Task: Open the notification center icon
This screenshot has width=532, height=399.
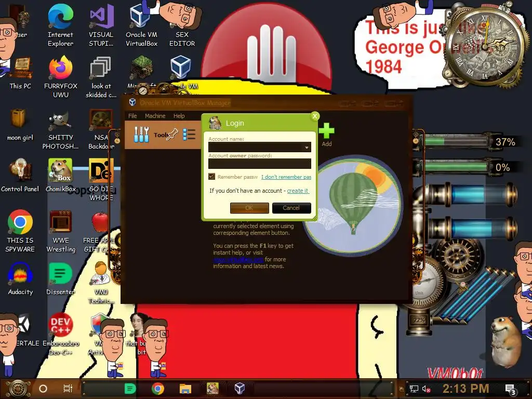Action: [x=511, y=389]
